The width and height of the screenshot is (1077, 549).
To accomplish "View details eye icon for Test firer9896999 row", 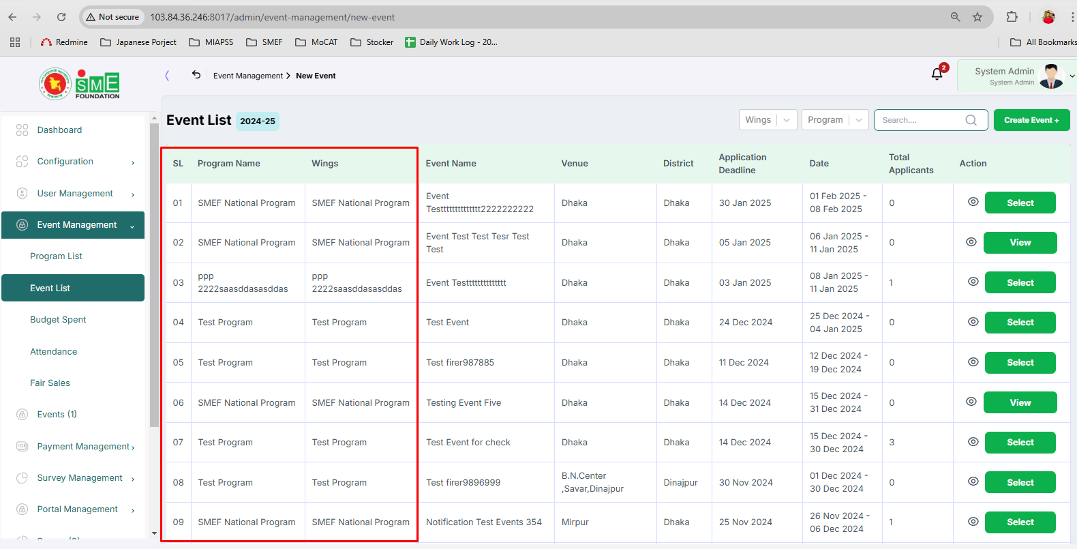I will pyautogui.click(x=973, y=481).
